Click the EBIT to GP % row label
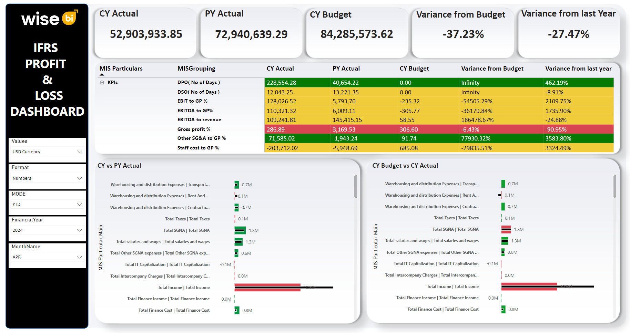The image size is (630, 333). [192, 101]
